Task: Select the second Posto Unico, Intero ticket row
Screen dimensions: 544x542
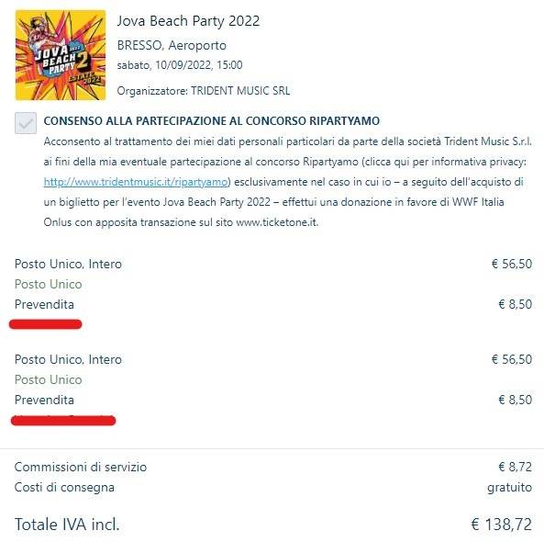Action: tap(273, 359)
